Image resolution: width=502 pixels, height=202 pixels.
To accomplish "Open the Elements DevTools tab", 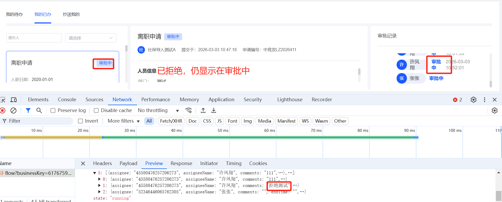I will [x=38, y=100].
